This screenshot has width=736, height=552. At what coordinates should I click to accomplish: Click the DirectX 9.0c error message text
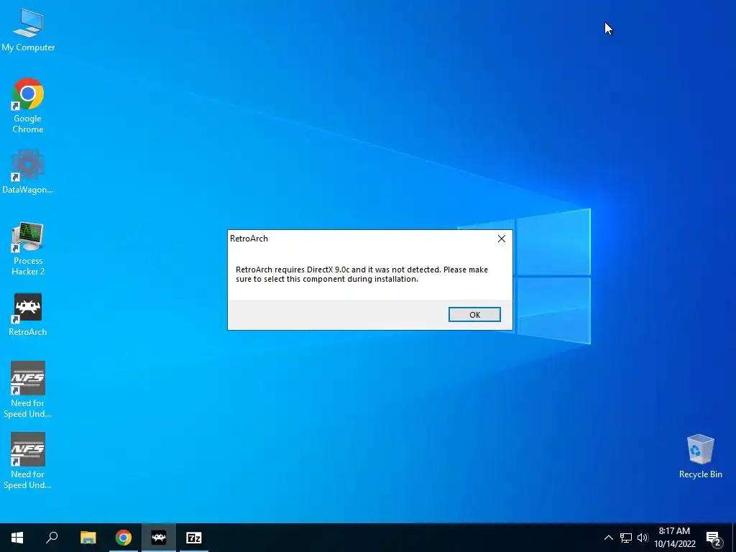[362, 274]
